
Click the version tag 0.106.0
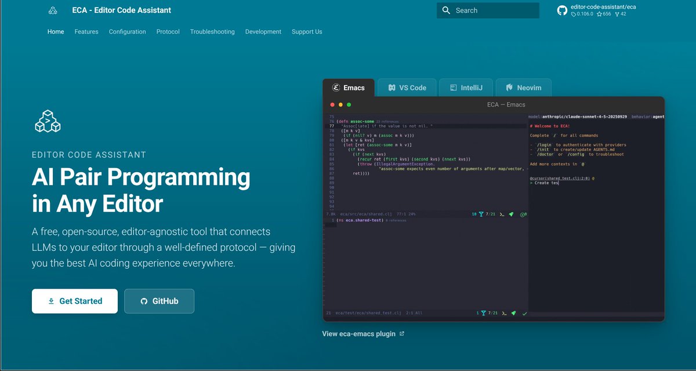(582, 14)
